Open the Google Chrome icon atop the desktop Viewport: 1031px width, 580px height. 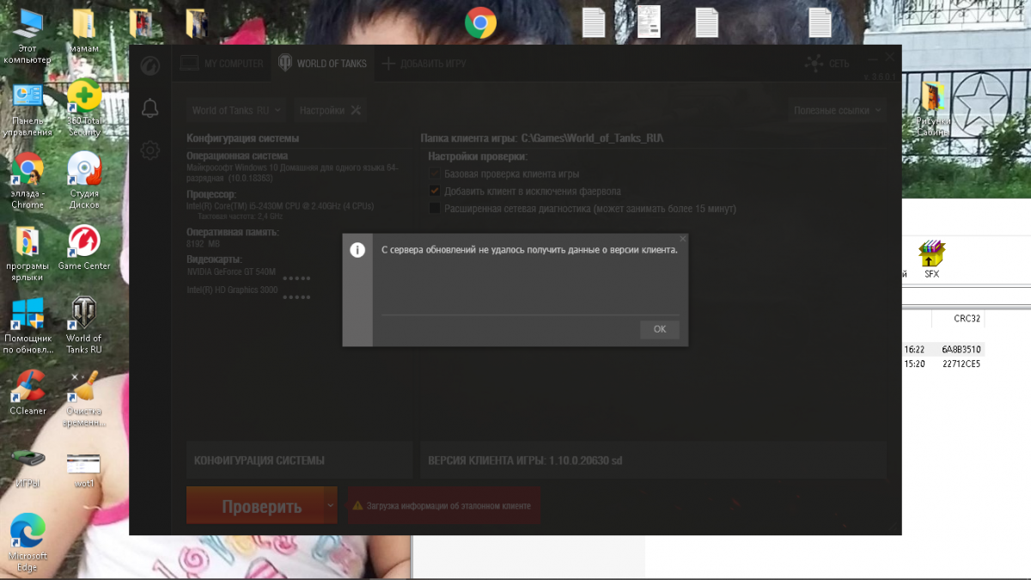coord(480,23)
